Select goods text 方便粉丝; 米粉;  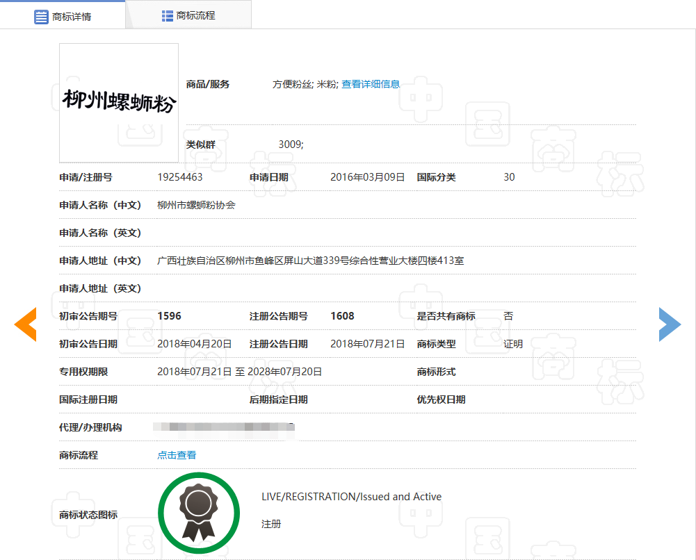tap(305, 84)
